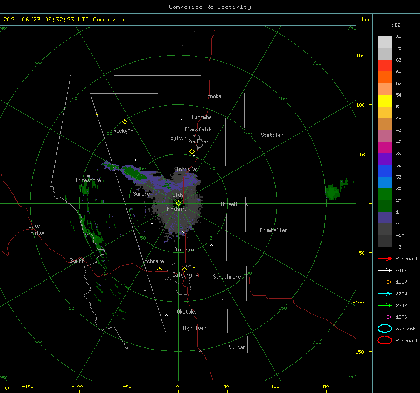Select the orange 111V arrow symbol
Image resolution: width=420 pixels, height=393 pixels.
pos(385,282)
